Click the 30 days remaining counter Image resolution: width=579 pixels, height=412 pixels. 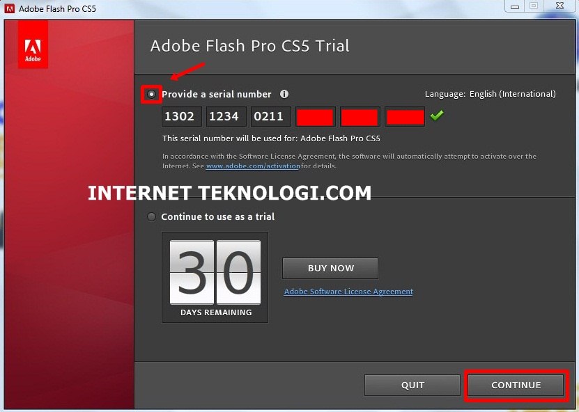(215, 277)
